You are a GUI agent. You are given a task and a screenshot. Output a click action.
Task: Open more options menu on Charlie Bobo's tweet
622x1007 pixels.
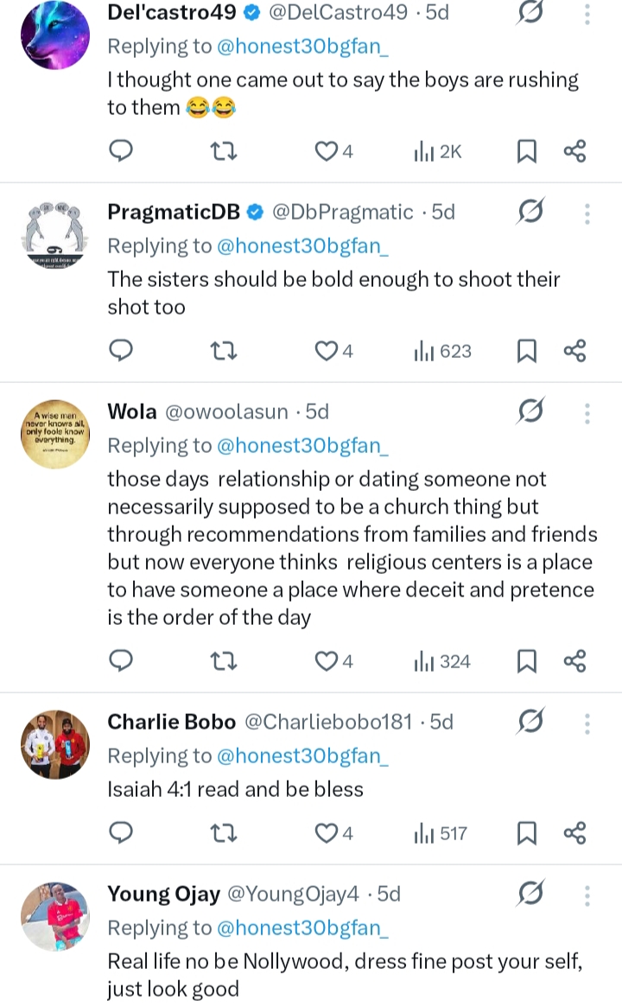coord(587,723)
